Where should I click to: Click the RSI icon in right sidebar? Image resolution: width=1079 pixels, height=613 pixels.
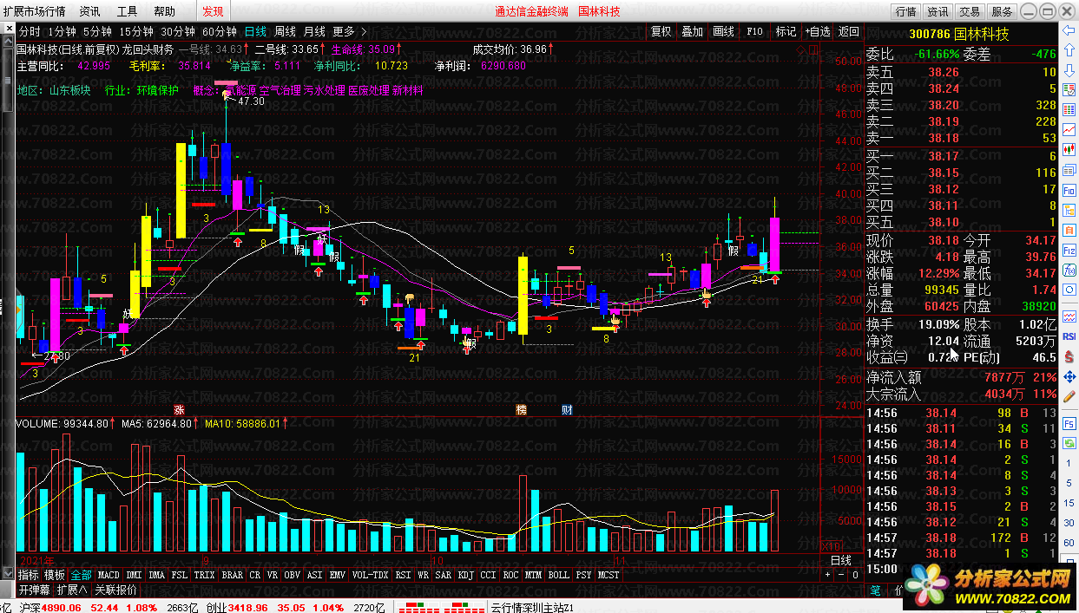(1069, 336)
